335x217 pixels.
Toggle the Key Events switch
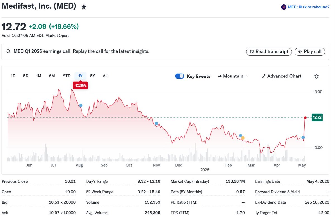tap(180, 76)
